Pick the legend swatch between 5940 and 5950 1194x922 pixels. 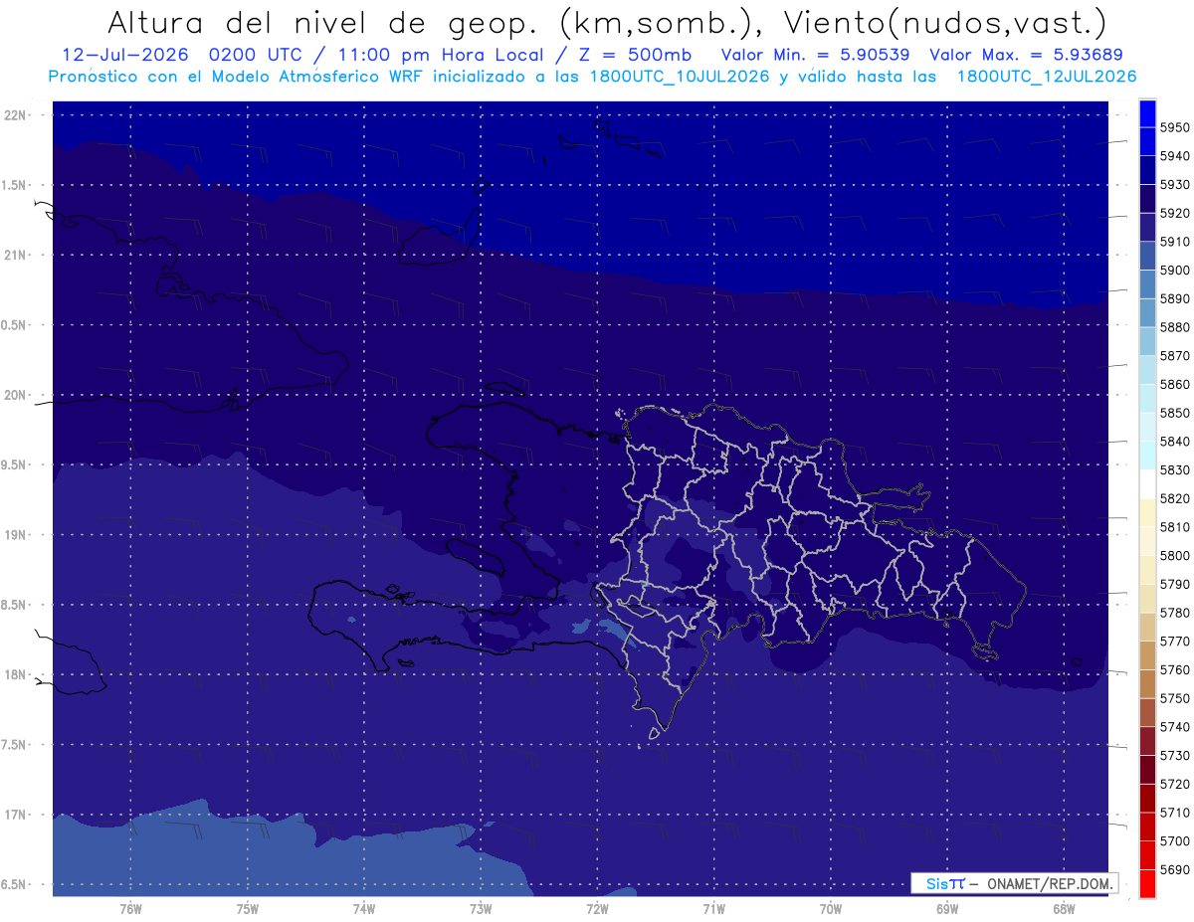pyautogui.click(x=1147, y=141)
